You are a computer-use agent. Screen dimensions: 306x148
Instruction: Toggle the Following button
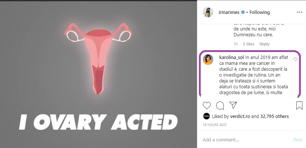pyautogui.click(x=260, y=12)
